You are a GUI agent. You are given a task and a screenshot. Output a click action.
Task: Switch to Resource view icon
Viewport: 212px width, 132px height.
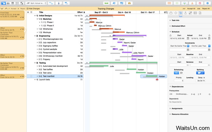pos(8,3)
